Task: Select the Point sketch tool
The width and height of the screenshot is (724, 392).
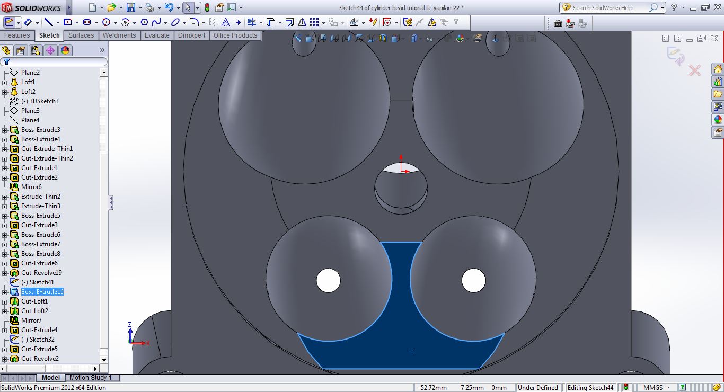Action: (x=238, y=22)
